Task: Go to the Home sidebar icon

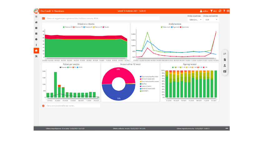Action: pyautogui.click(x=36, y=22)
